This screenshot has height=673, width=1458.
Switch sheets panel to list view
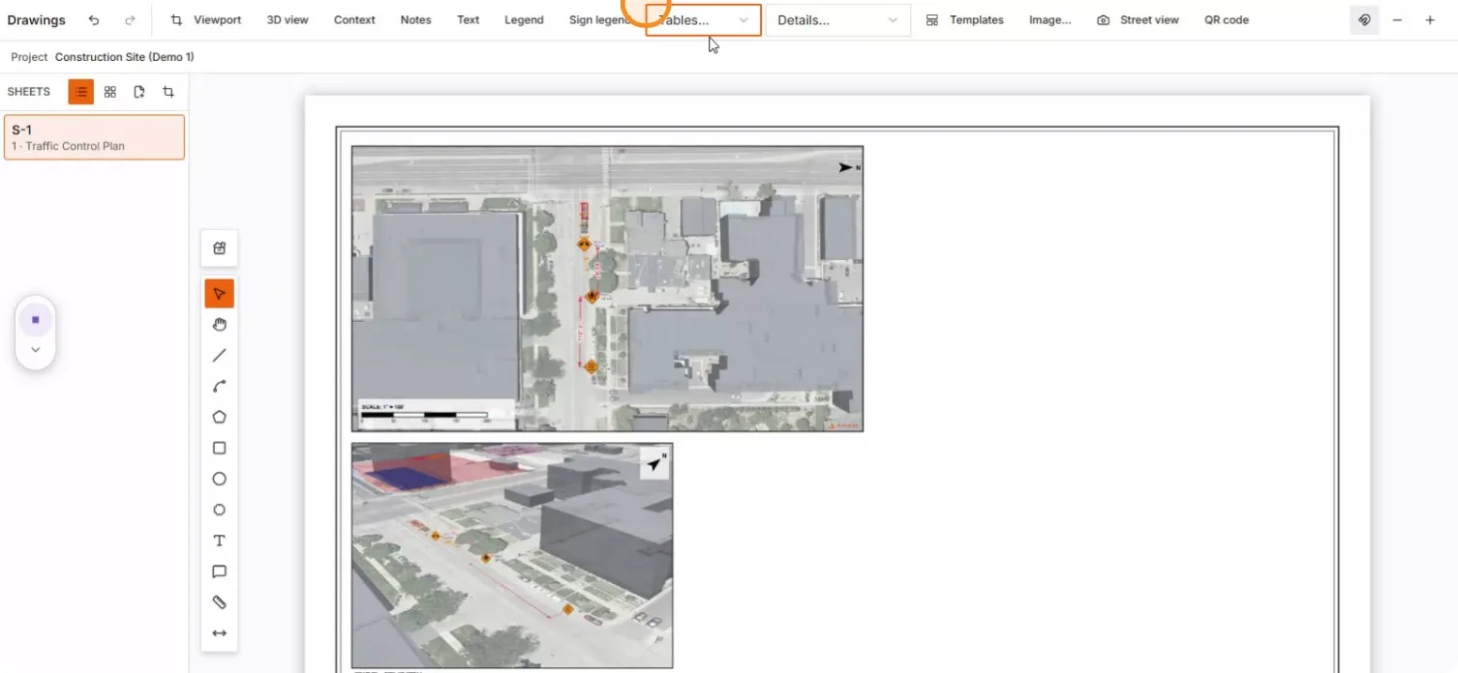(81, 92)
